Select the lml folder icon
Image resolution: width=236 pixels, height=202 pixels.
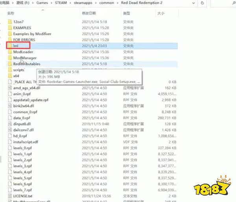point(10,46)
